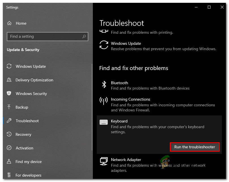This screenshot has height=182, width=229.
Task: Click the Recovery clock icon
Action: (9, 134)
